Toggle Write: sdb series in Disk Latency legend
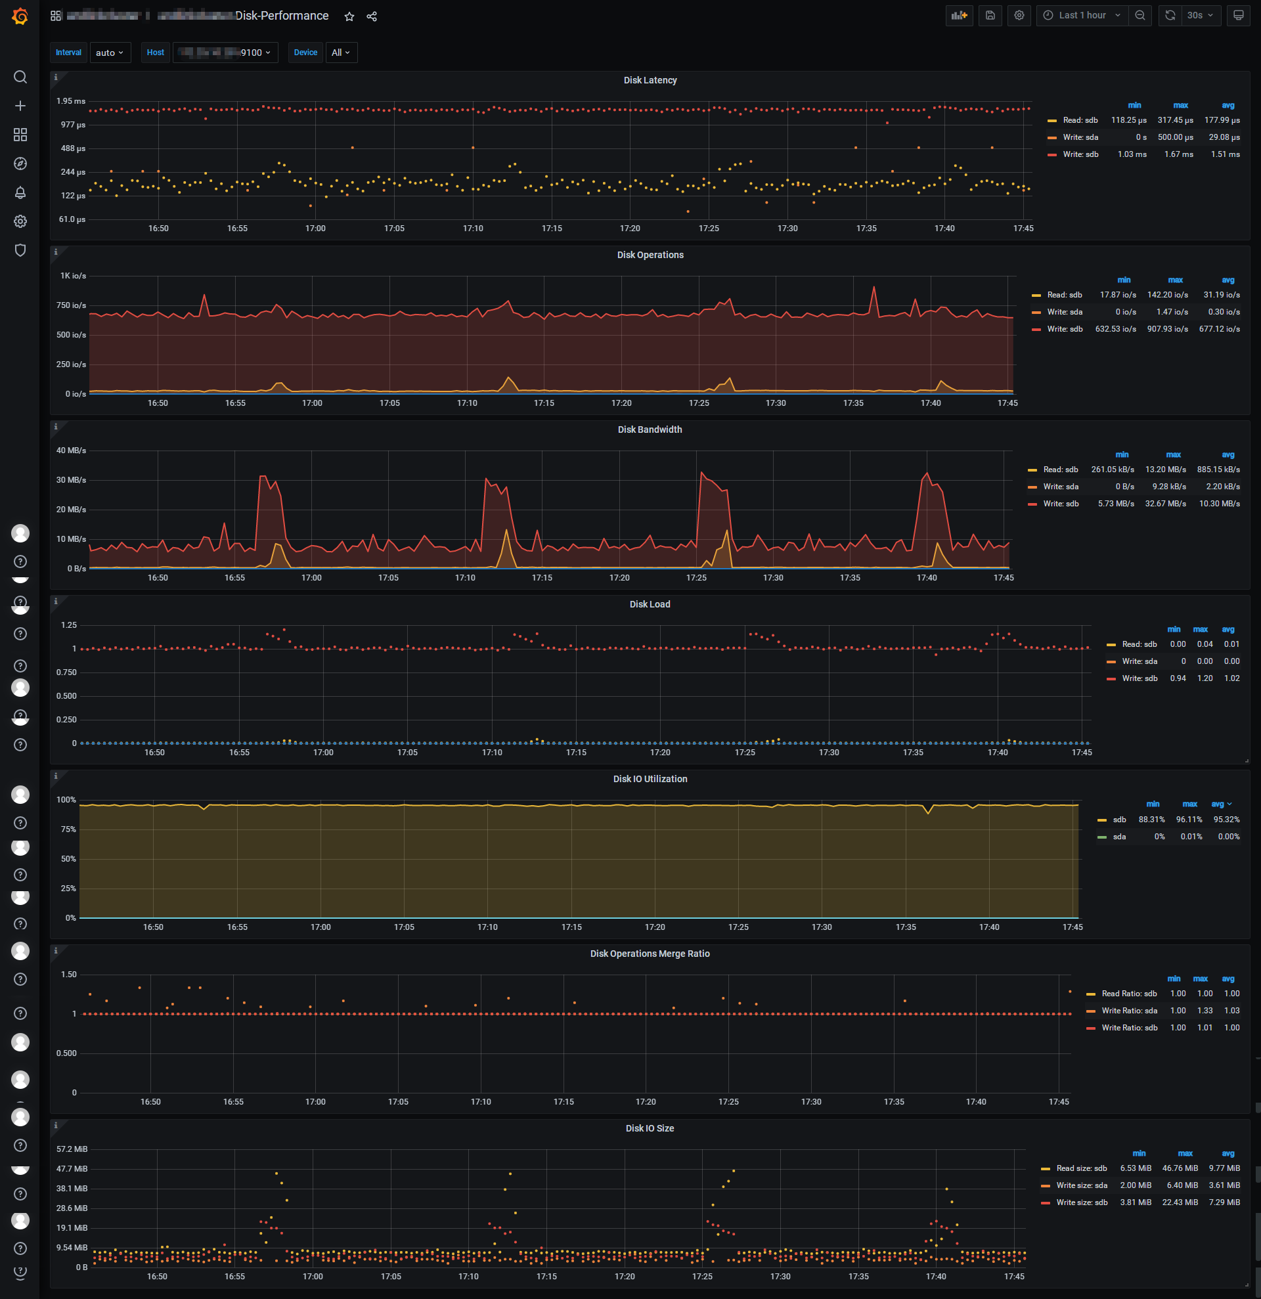 coord(1080,154)
